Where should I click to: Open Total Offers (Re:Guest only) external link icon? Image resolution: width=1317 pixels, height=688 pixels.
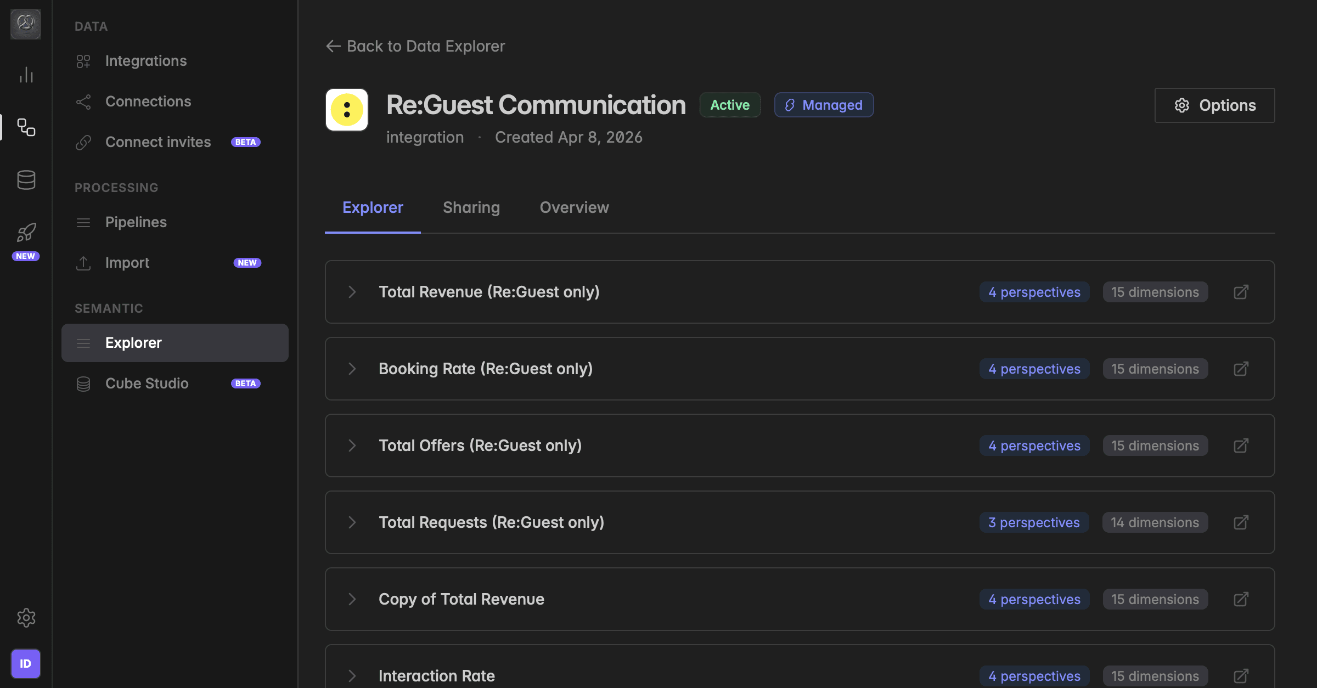1241,445
